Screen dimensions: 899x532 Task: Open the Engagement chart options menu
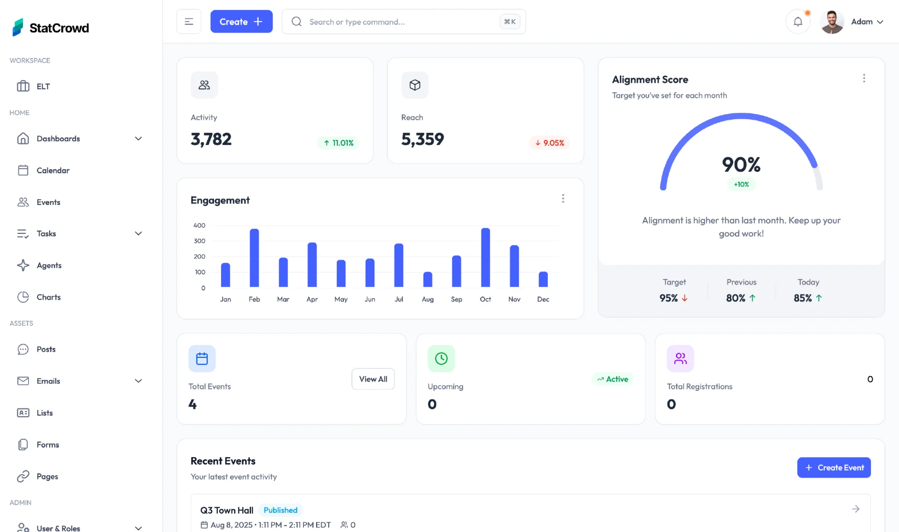[563, 198]
